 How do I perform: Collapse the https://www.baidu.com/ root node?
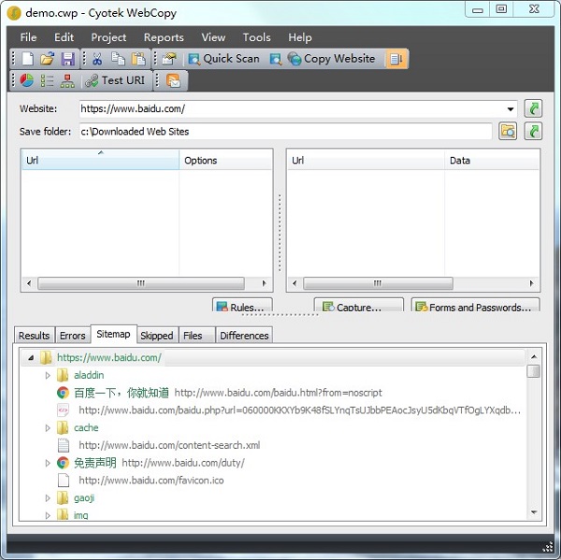click(x=31, y=357)
